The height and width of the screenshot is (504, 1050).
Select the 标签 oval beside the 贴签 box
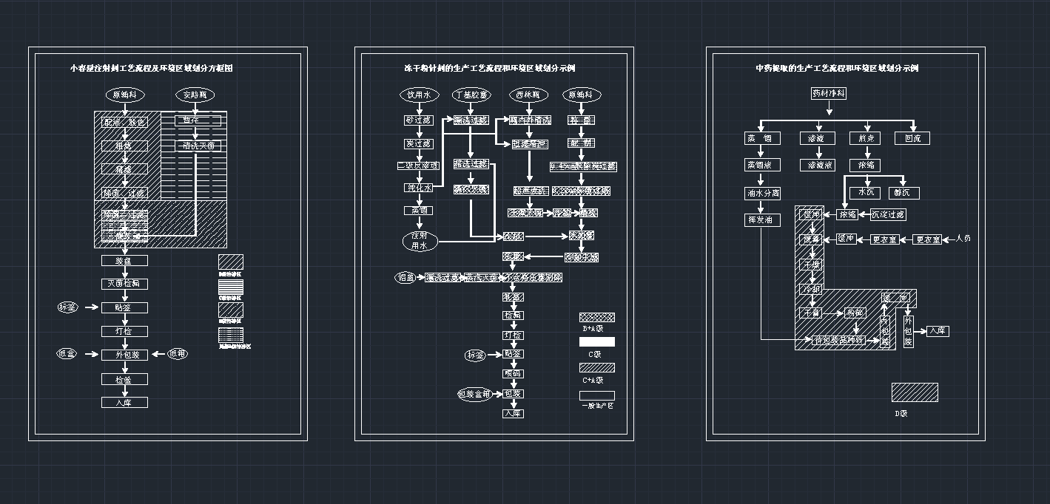pyautogui.click(x=477, y=354)
